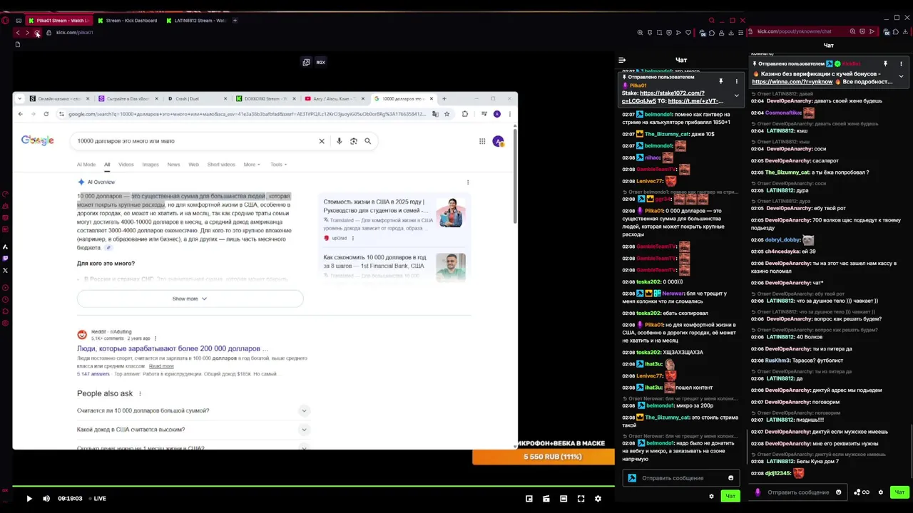The width and height of the screenshot is (913, 513).
Task: Clear the Google search query
Action: (x=322, y=141)
